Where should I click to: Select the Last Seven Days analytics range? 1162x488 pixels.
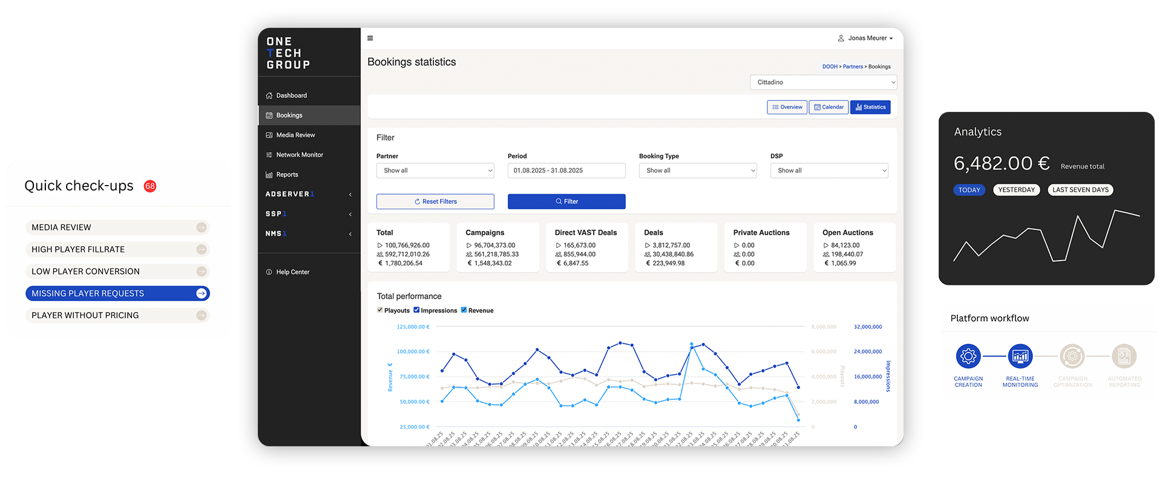tap(1080, 190)
